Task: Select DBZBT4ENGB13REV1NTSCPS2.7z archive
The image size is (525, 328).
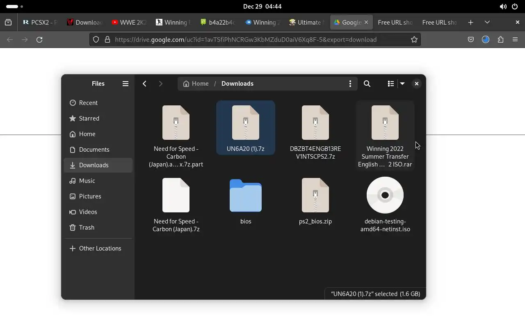Action: [315, 132]
